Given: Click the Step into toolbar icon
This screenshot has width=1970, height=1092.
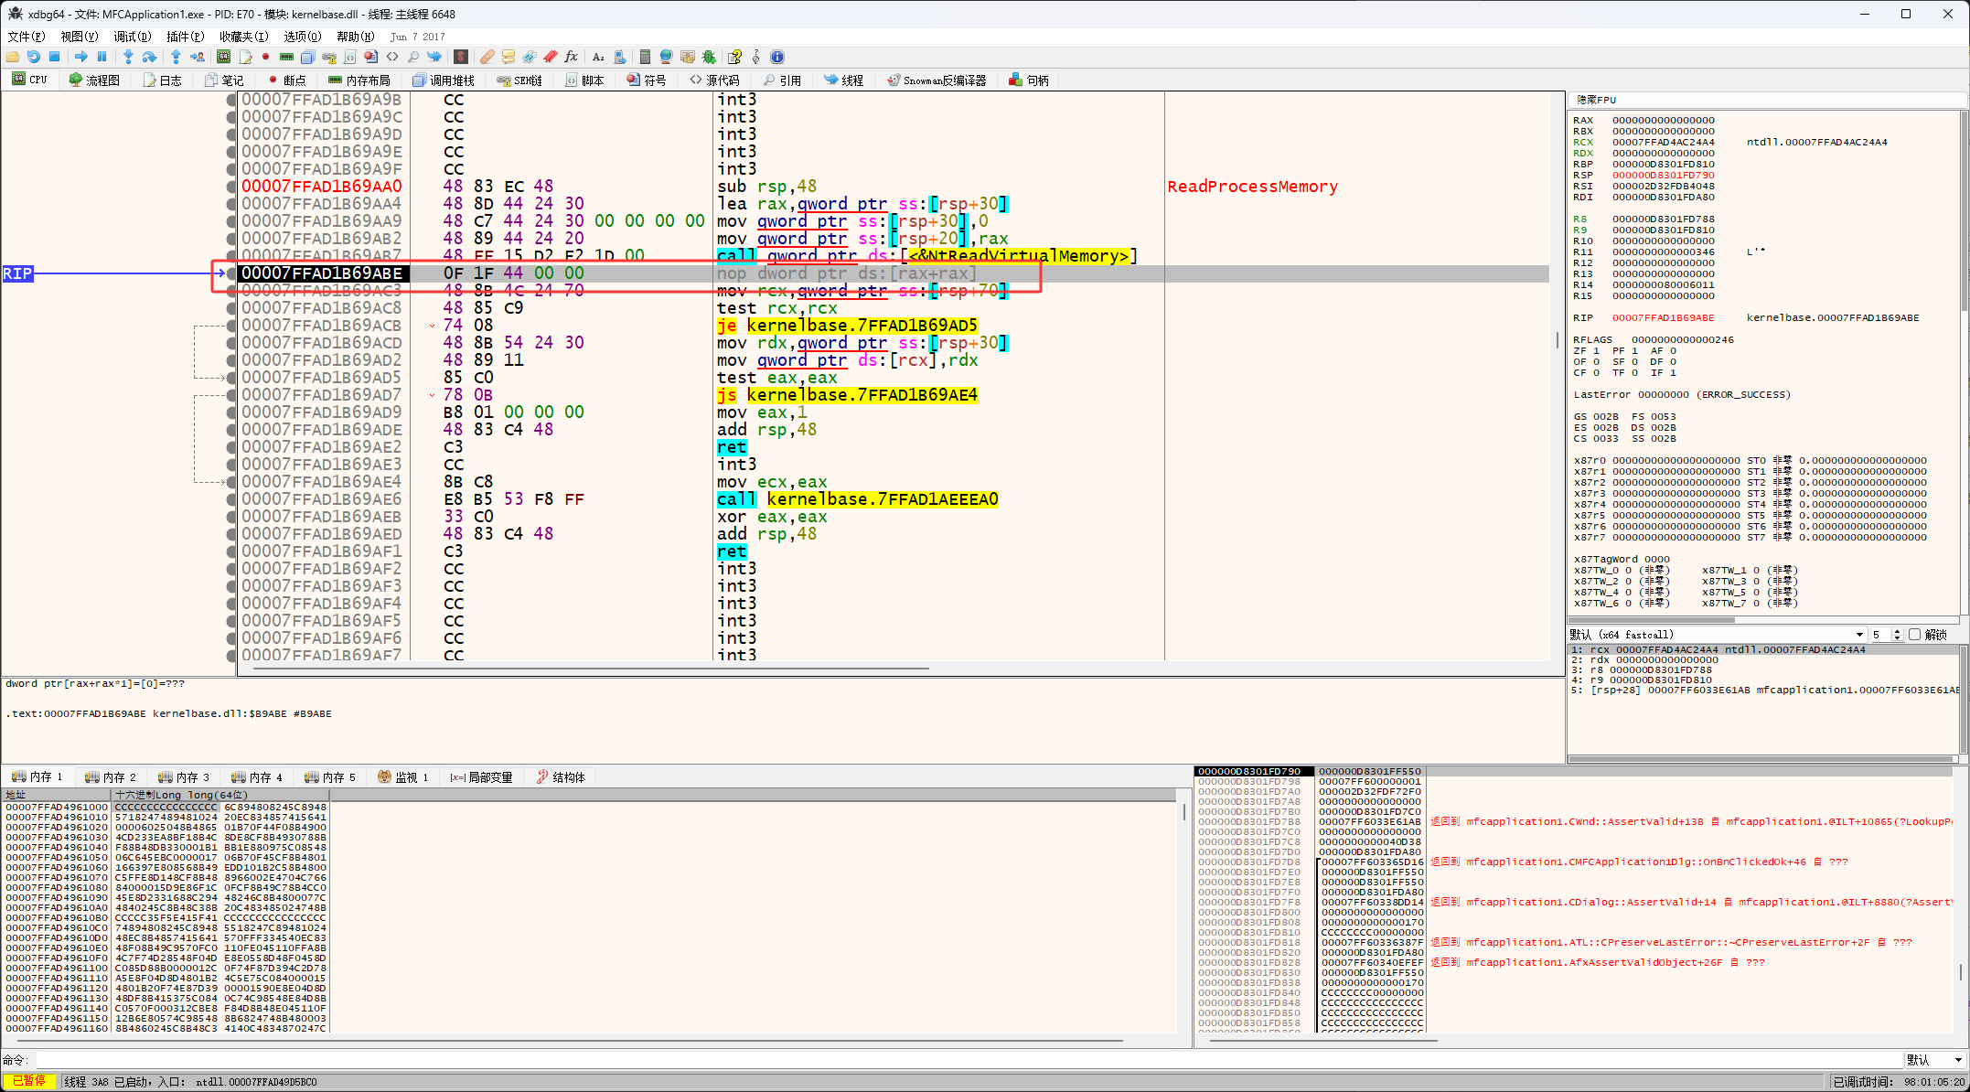Looking at the screenshot, I should coord(128,57).
